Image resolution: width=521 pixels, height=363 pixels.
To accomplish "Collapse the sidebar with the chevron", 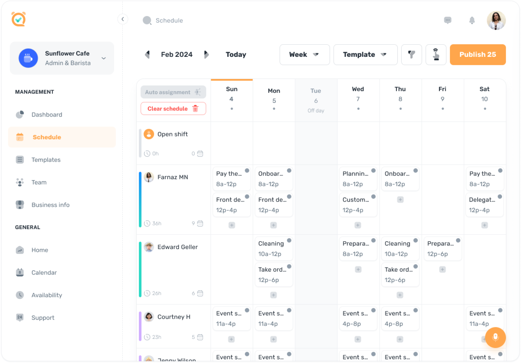I will point(123,19).
